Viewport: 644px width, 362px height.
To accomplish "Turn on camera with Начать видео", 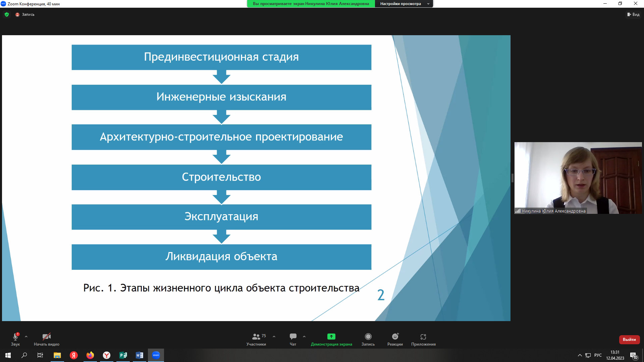I will click(x=47, y=339).
